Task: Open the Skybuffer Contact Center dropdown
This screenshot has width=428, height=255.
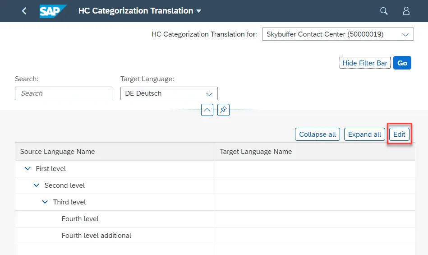Action: (x=338, y=34)
